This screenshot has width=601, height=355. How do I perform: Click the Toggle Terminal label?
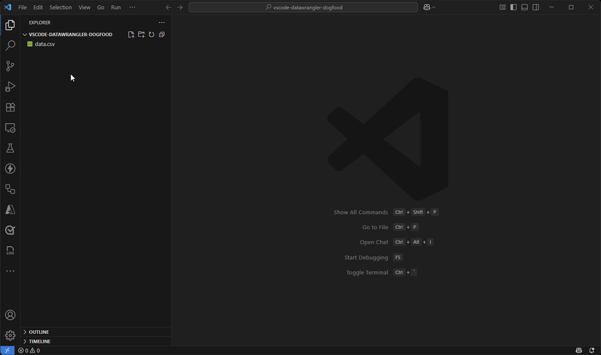367,273
